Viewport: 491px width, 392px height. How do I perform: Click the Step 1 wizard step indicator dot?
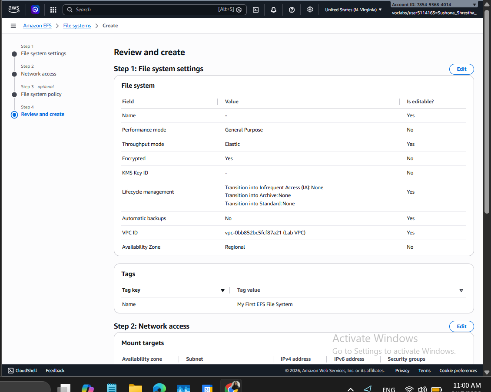tap(14, 54)
